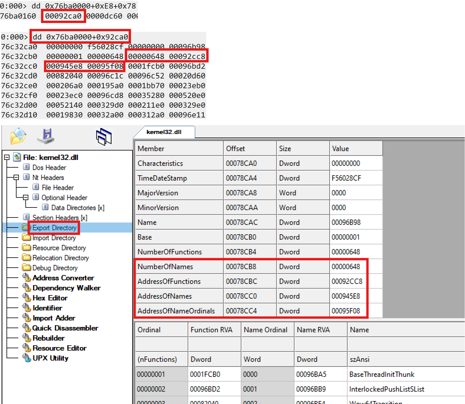Select Export Directory tree item

55,228
